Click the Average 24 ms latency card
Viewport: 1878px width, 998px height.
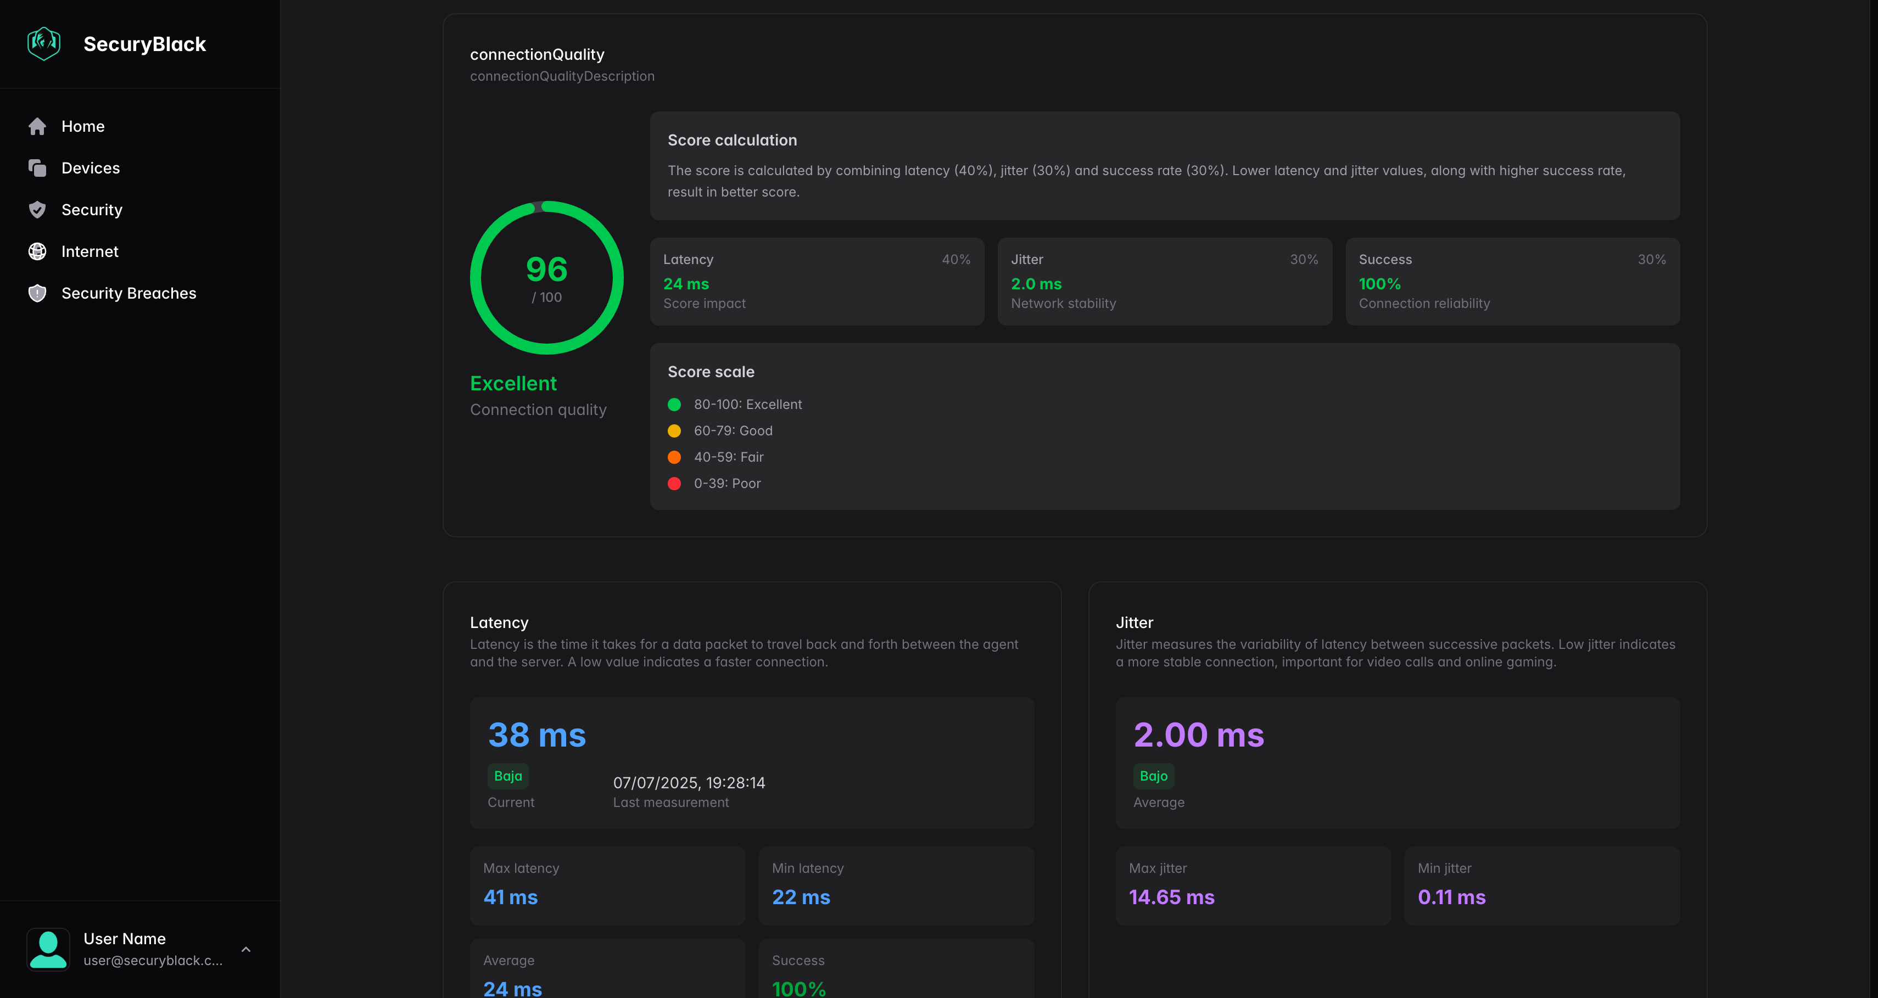pyautogui.click(x=607, y=969)
